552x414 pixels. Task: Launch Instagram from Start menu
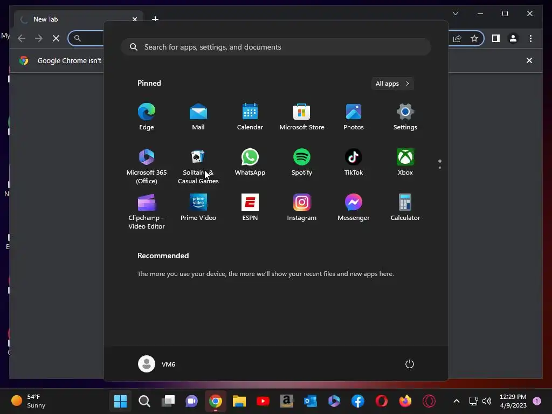pos(302,207)
